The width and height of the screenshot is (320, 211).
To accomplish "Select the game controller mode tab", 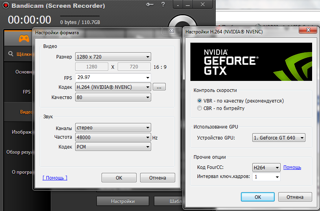I will click(x=24, y=38).
